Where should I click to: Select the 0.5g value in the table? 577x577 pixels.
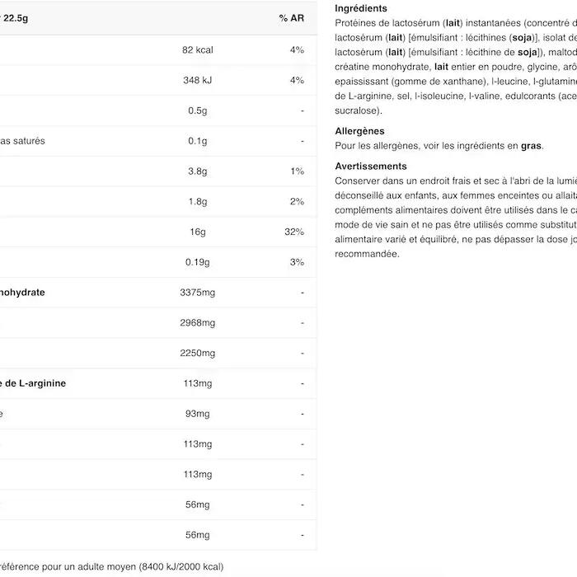(197, 110)
